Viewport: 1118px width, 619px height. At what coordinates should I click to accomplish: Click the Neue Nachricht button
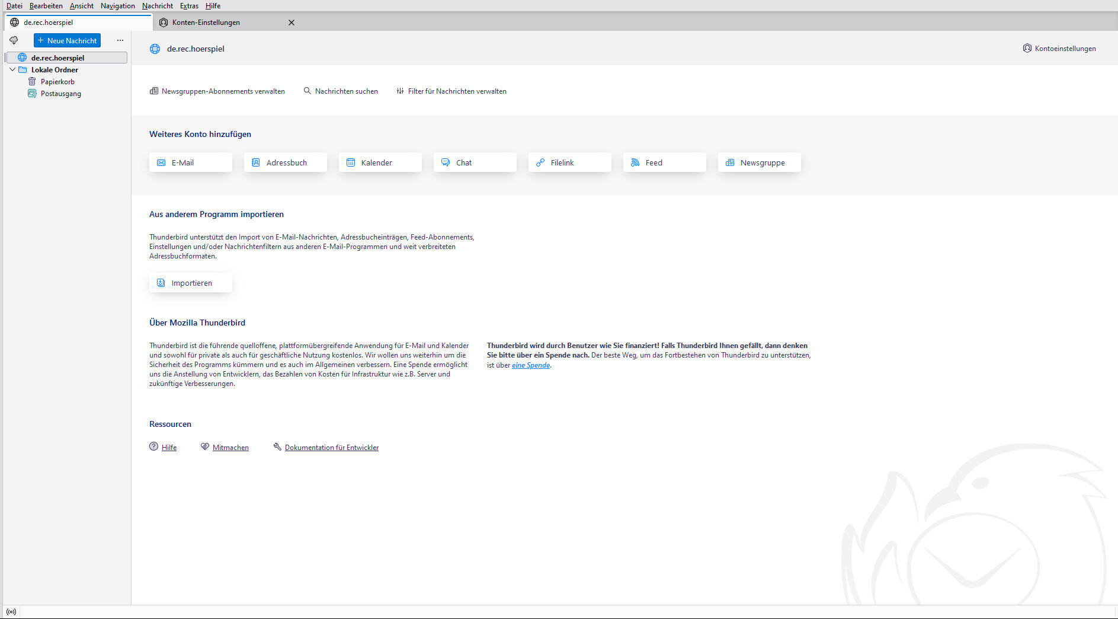coord(67,40)
